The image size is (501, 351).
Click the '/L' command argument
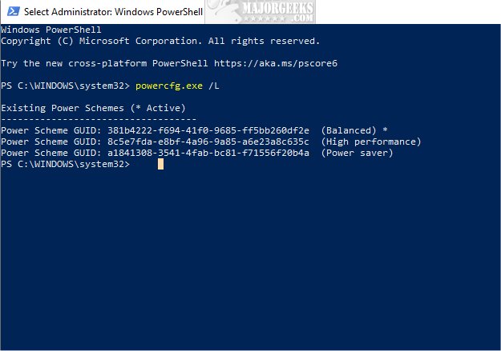[x=214, y=86]
